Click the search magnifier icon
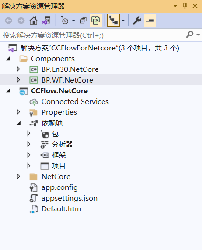The height and width of the screenshot is (250, 202). [x=189, y=35]
